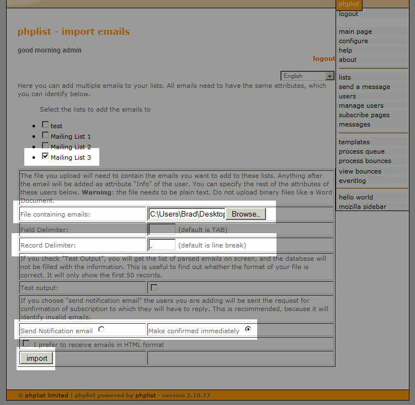Tick the Mailing List 2 checkbox
The height and width of the screenshot is (405, 415).
[45, 145]
